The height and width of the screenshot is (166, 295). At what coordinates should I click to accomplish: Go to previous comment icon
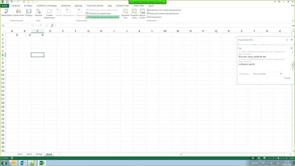coord(68,11)
